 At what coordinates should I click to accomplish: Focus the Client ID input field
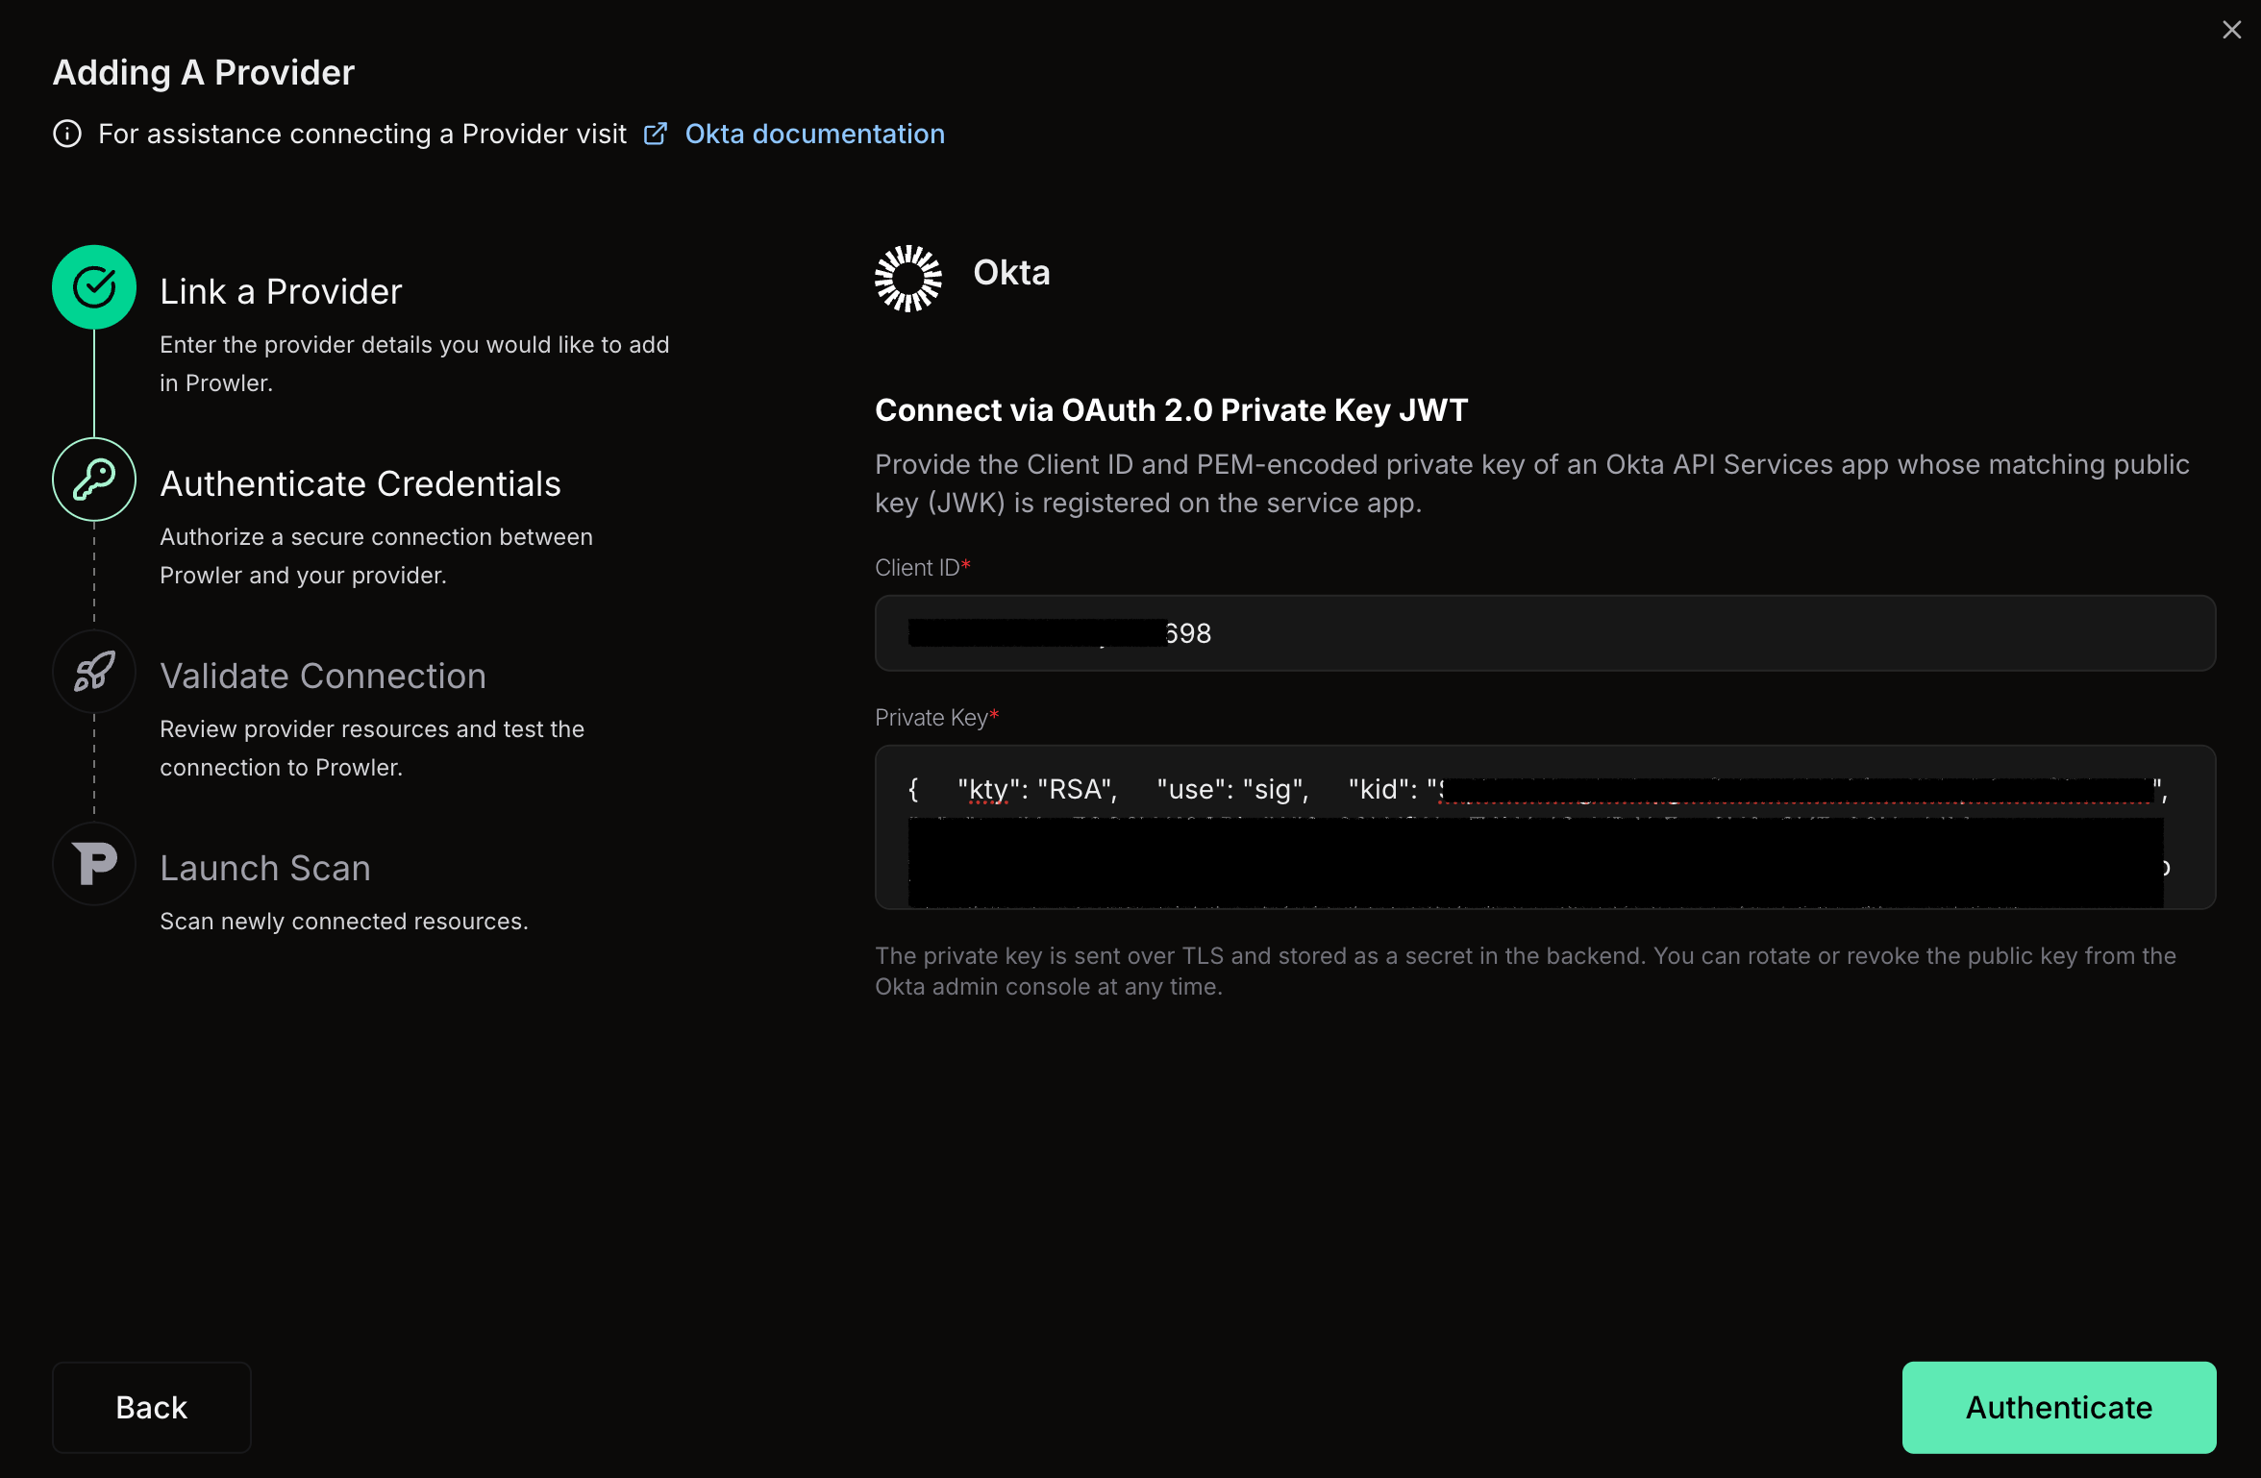1546,633
